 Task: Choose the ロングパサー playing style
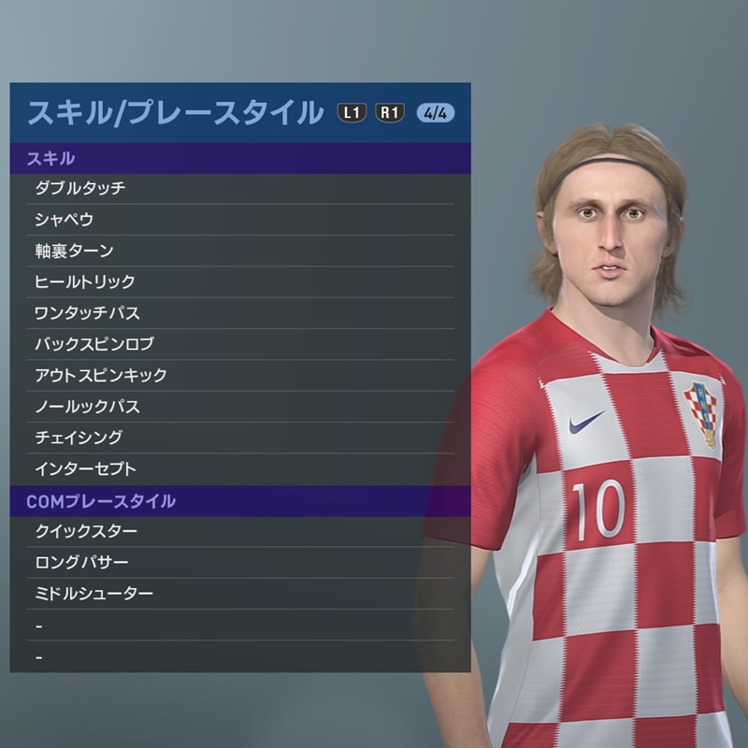240,563
